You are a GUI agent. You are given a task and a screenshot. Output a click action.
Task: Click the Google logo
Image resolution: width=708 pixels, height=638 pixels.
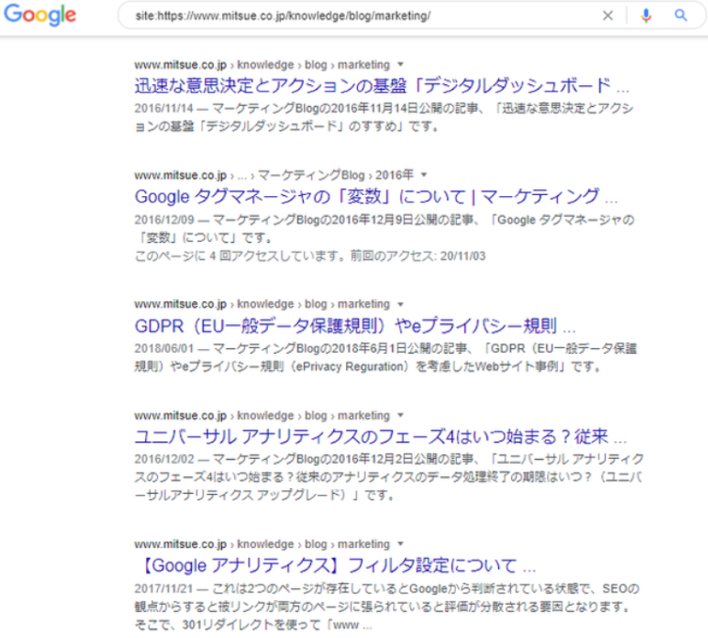point(40,15)
